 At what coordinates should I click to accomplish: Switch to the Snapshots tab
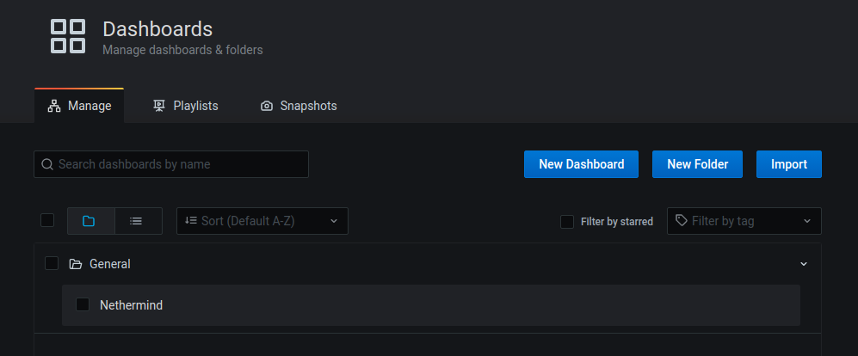[299, 106]
